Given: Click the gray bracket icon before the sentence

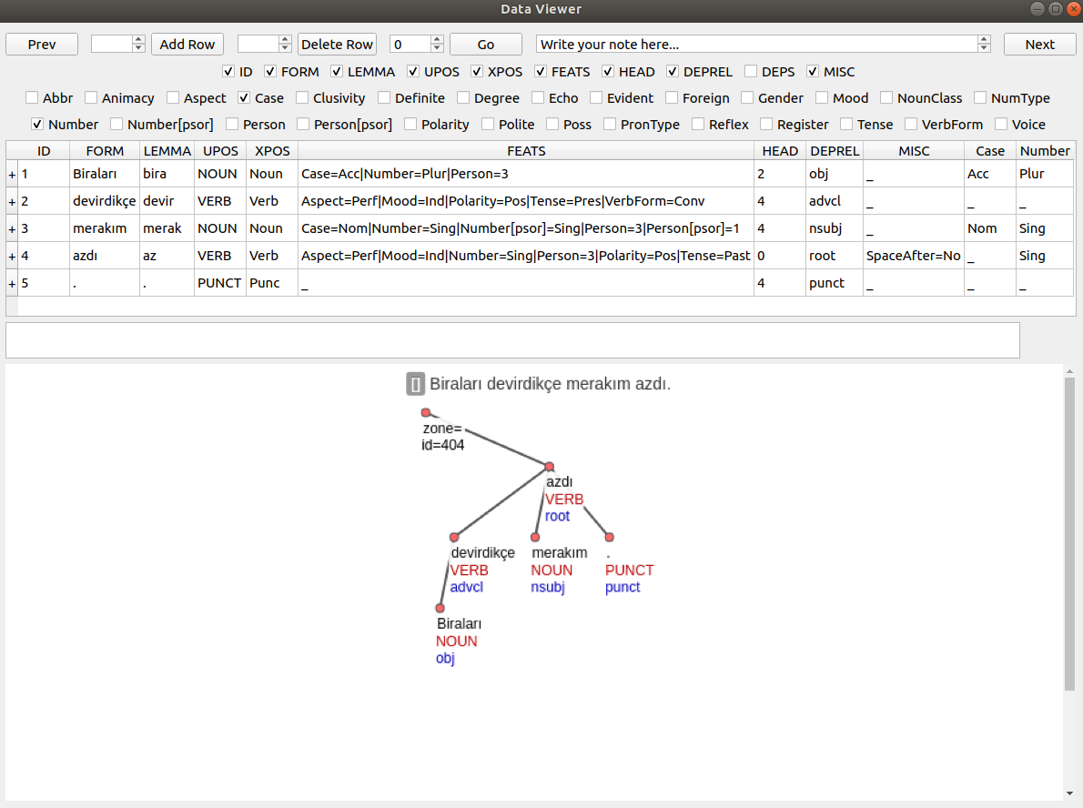Looking at the screenshot, I should coord(415,384).
